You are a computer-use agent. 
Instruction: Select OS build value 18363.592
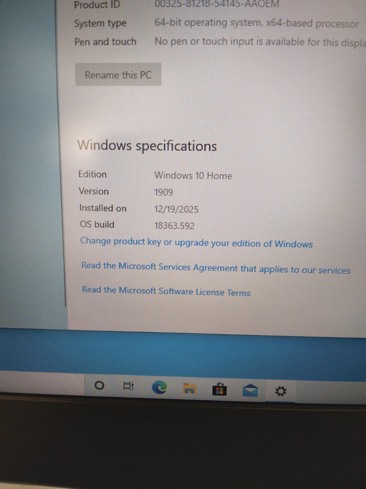pos(174,226)
